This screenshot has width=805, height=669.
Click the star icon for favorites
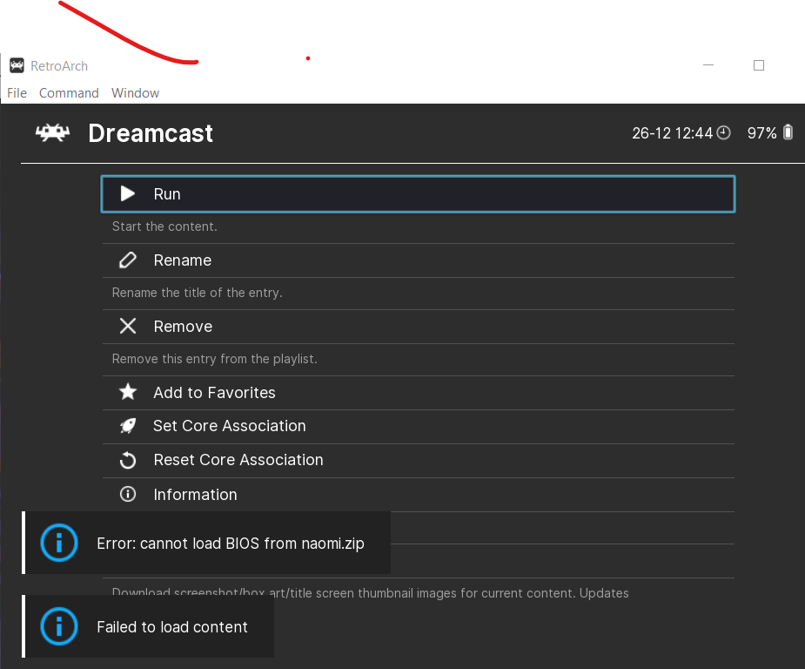click(128, 392)
